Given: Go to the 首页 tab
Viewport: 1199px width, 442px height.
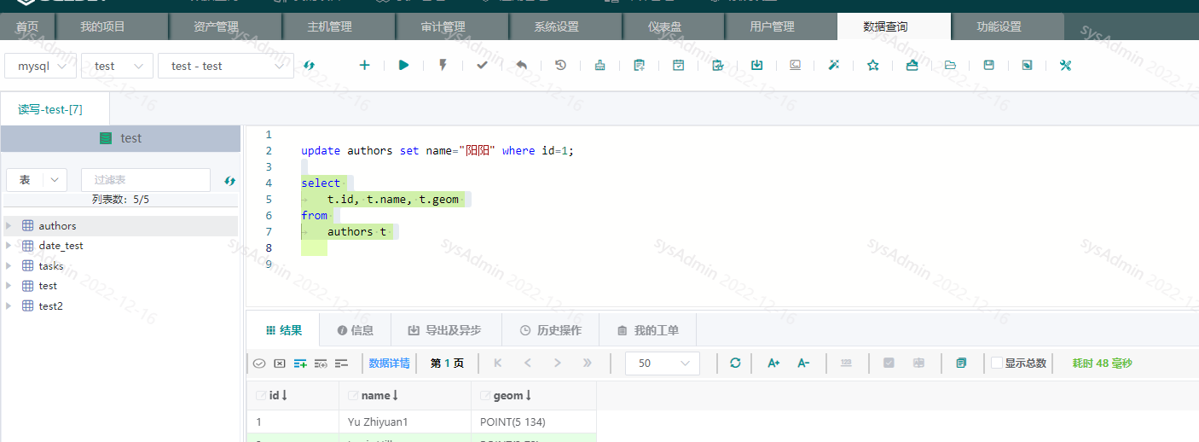Looking at the screenshot, I should (27, 26).
